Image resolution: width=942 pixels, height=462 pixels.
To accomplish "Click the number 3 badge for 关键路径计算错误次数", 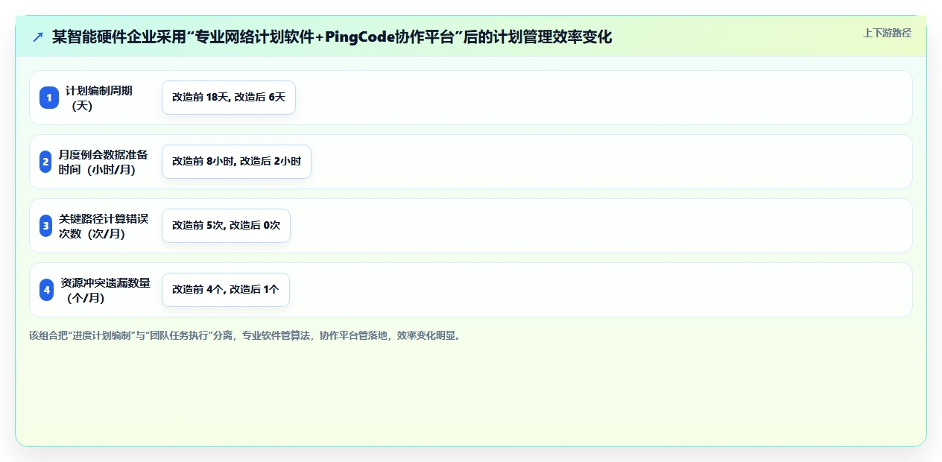I will click(x=46, y=226).
